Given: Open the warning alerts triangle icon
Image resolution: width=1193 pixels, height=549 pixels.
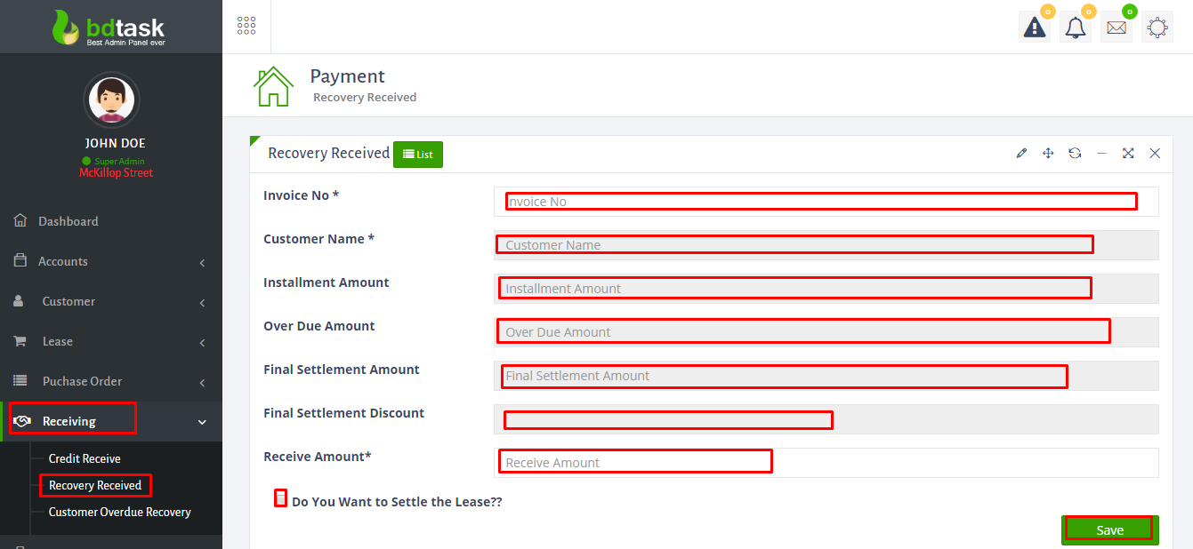Looking at the screenshot, I should [x=1035, y=28].
